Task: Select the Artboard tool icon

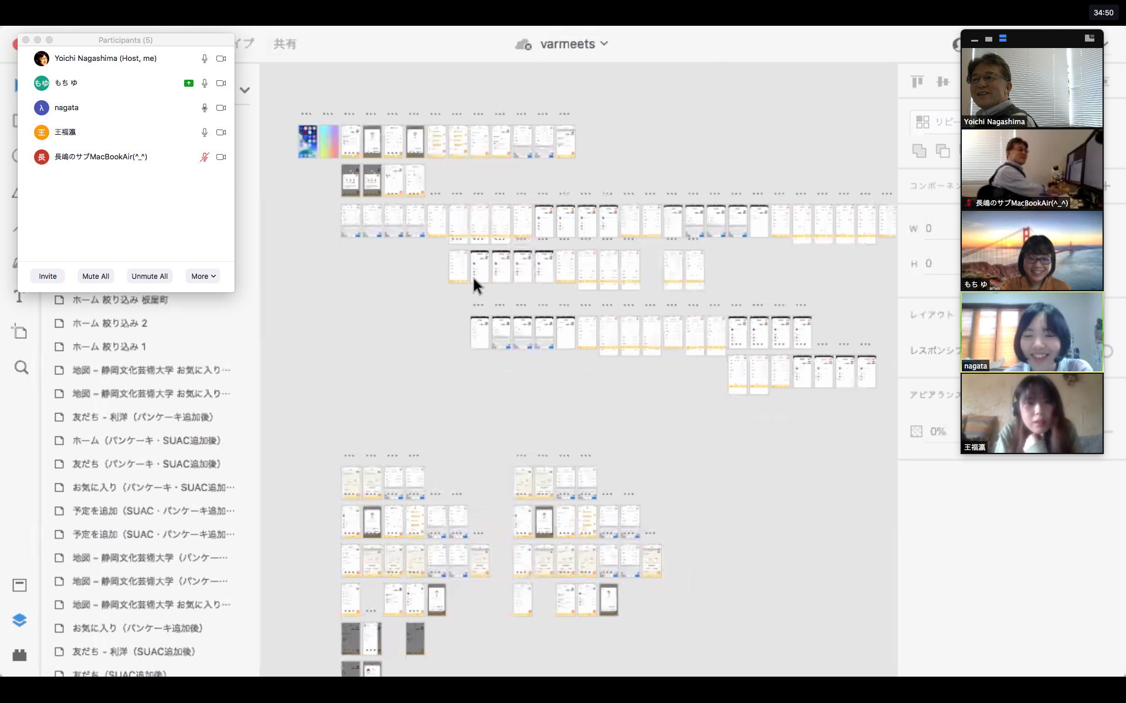Action: [x=20, y=332]
